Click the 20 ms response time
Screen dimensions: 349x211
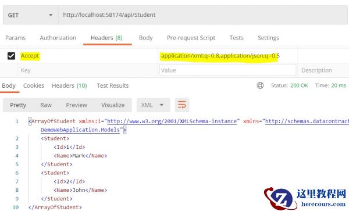pyautogui.click(x=339, y=85)
